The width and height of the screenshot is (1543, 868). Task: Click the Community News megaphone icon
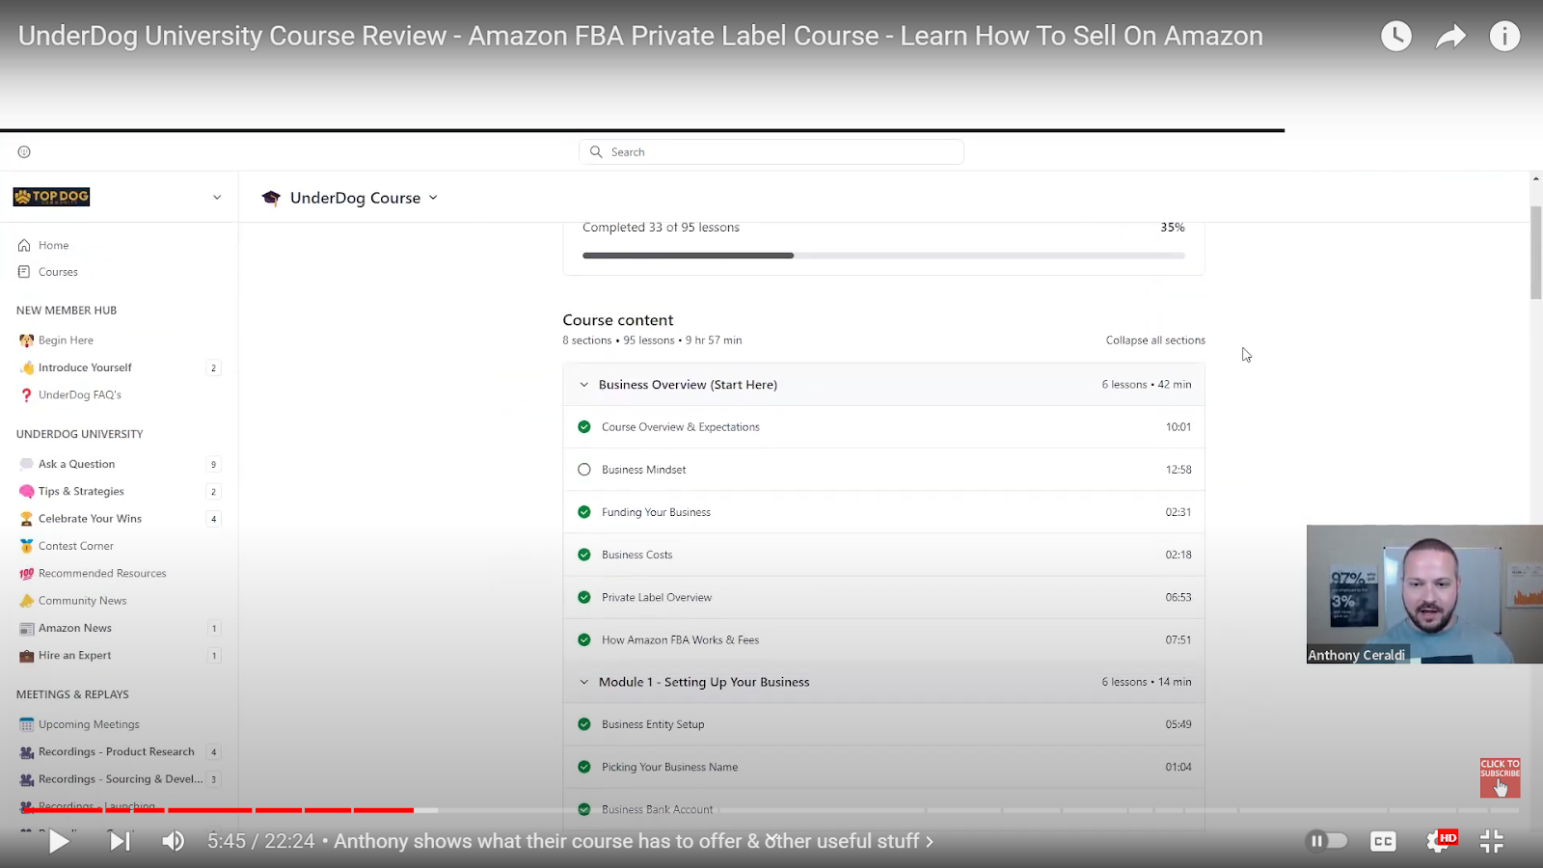coord(26,601)
